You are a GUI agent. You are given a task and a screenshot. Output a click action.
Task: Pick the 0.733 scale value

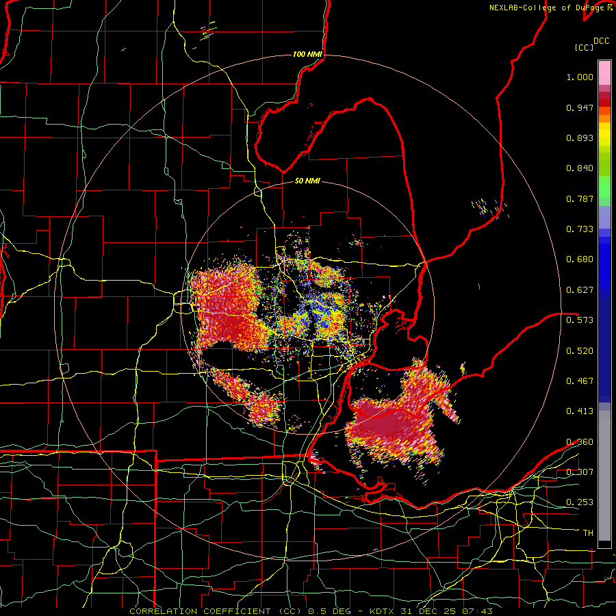tap(580, 229)
